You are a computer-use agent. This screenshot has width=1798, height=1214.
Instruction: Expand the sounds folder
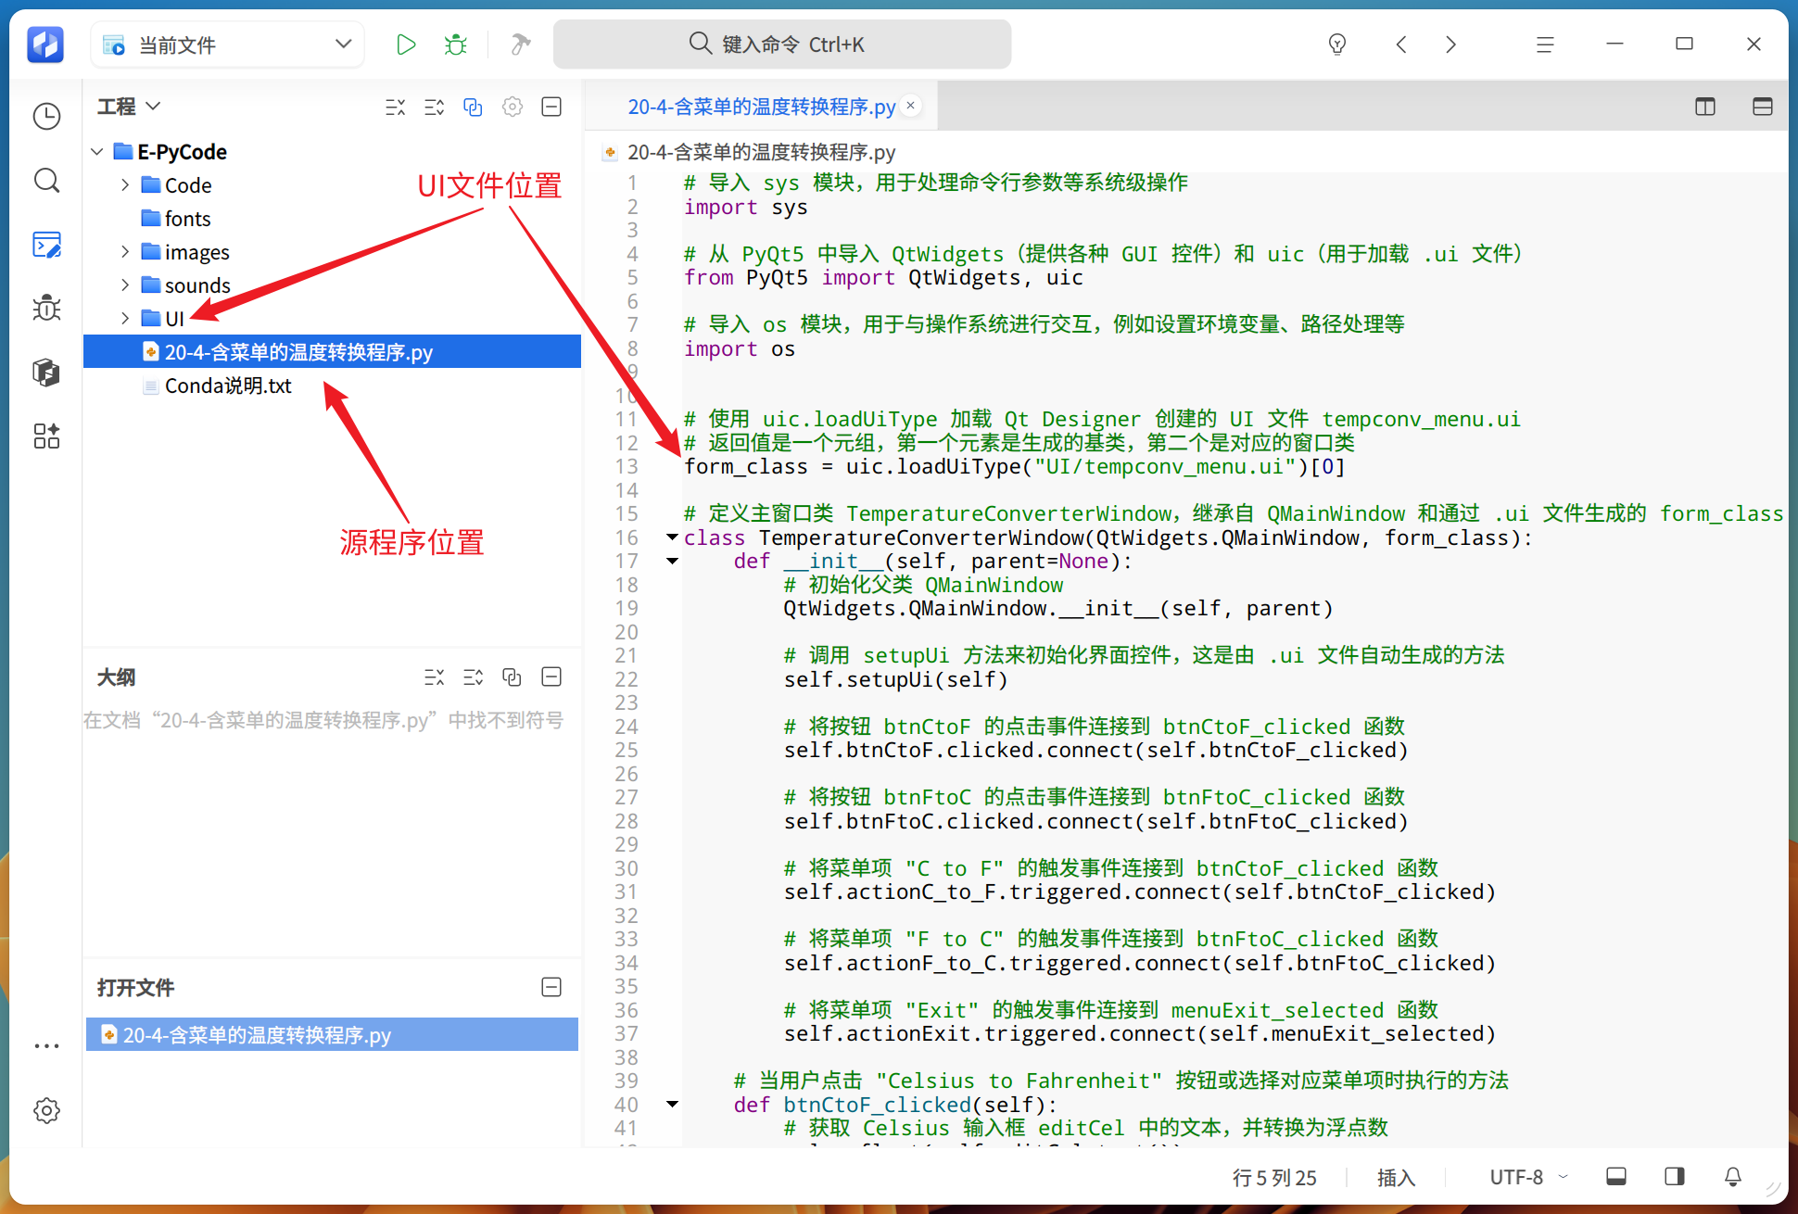point(125,285)
